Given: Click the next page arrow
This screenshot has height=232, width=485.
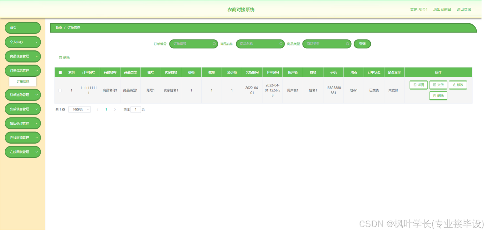Looking at the screenshot, I should tap(115, 110).
